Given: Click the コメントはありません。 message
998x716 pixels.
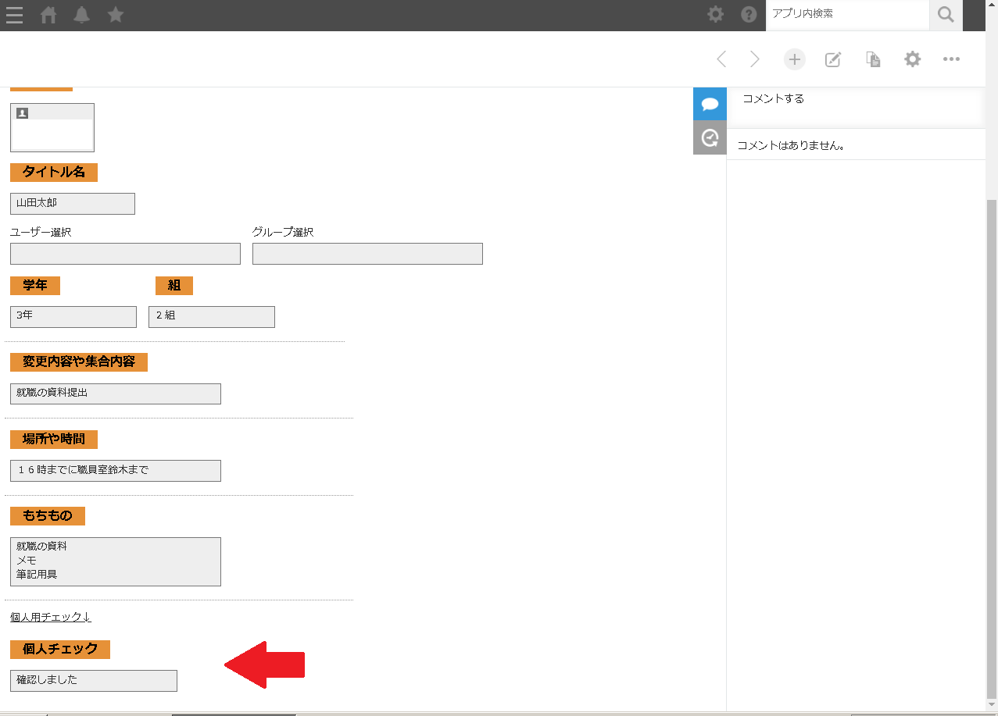Looking at the screenshot, I should 791,146.
